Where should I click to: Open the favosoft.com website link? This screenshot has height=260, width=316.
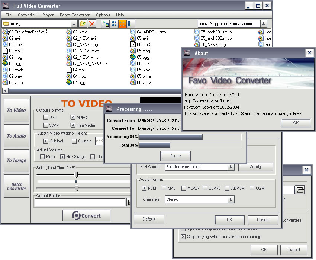[x=207, y=101]
